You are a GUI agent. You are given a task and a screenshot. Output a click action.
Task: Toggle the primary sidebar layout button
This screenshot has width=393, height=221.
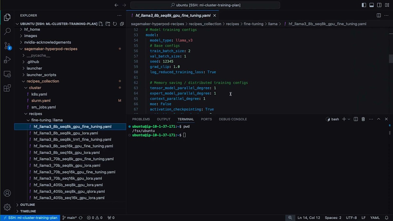click(x=364, y=5)
